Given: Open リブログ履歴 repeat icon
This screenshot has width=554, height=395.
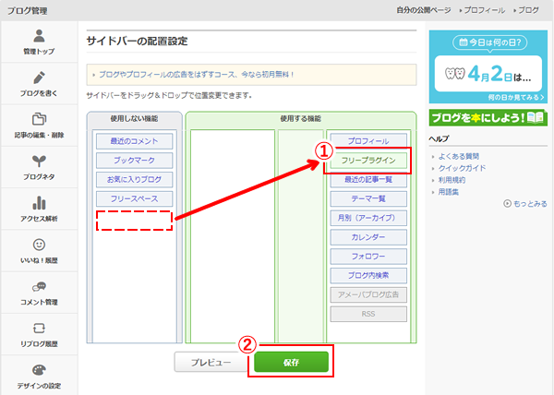Looking at the screenshot, I should tap(39, 328).
